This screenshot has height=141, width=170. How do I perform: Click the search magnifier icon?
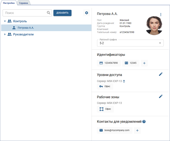[49, 13]
